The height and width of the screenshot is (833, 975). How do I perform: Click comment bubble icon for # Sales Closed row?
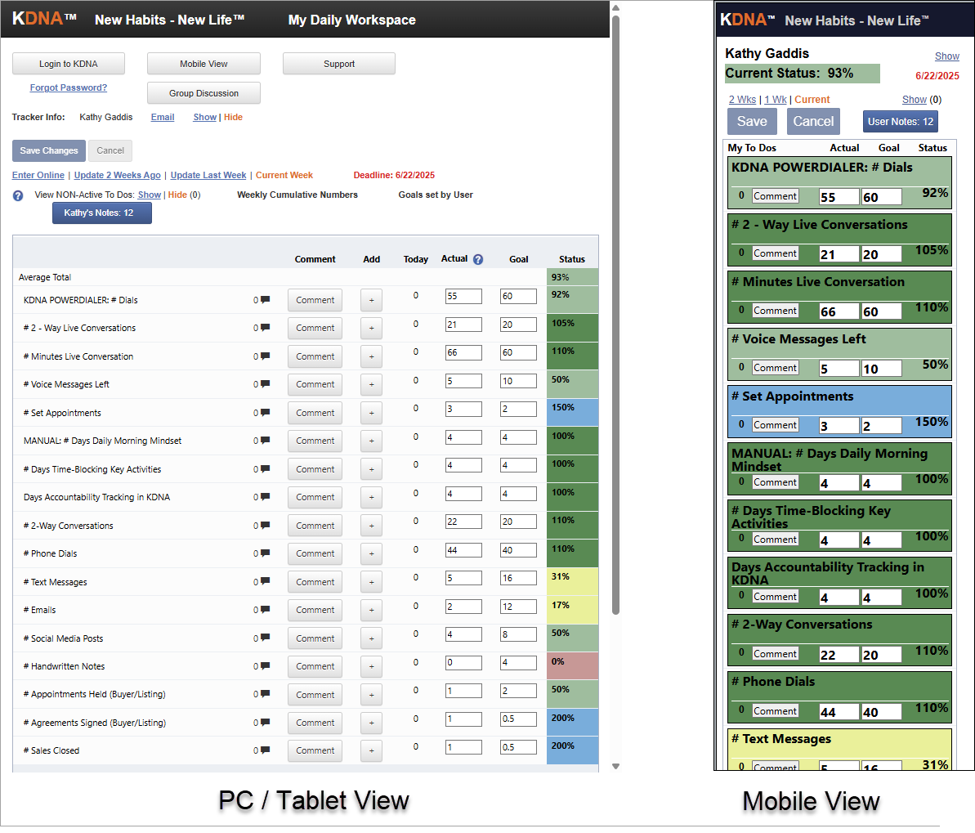(265, 750)
